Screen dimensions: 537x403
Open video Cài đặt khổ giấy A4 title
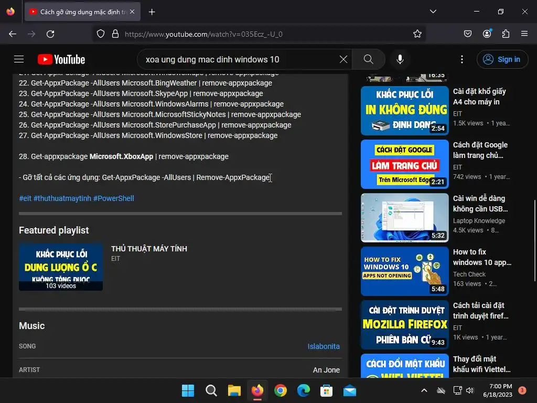pyautogui.click(x=479, y=97)
